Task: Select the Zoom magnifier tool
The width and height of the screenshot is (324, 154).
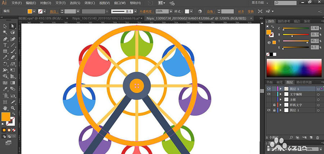Action: tap(13, 108)
